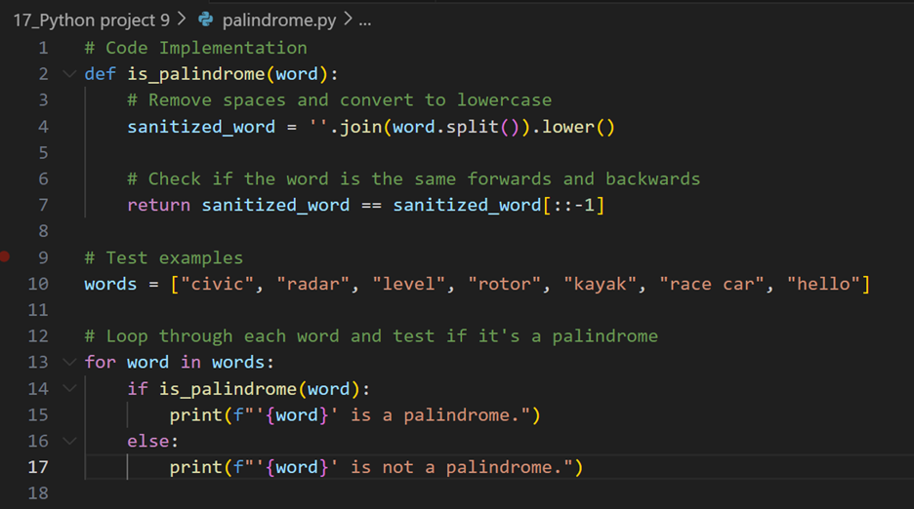The height and width of the screenshot is (509, 914).
Task: Click the "level" string in the list
Action: pyautogui.click(x=408, y=284)
